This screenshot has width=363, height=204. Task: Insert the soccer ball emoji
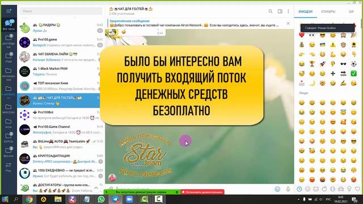coord(353,64)
